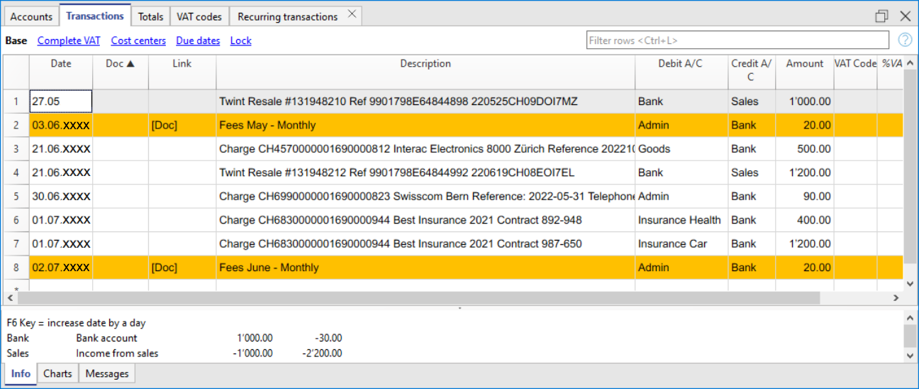Viewport: 919px width, 389px height.
Task: Close the Recurring transactions tab
Action: click(352, 15)
